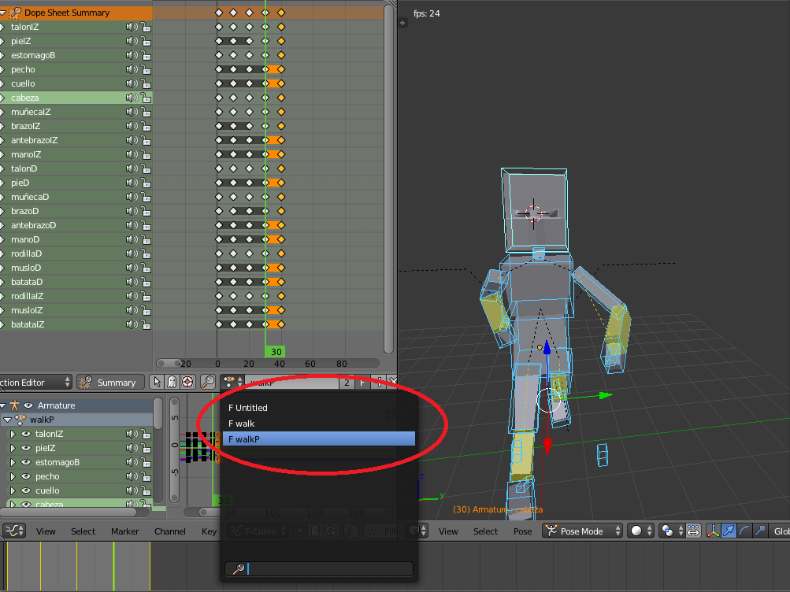Click dope sheet horizontal frame scrollbar

point(268,364)
